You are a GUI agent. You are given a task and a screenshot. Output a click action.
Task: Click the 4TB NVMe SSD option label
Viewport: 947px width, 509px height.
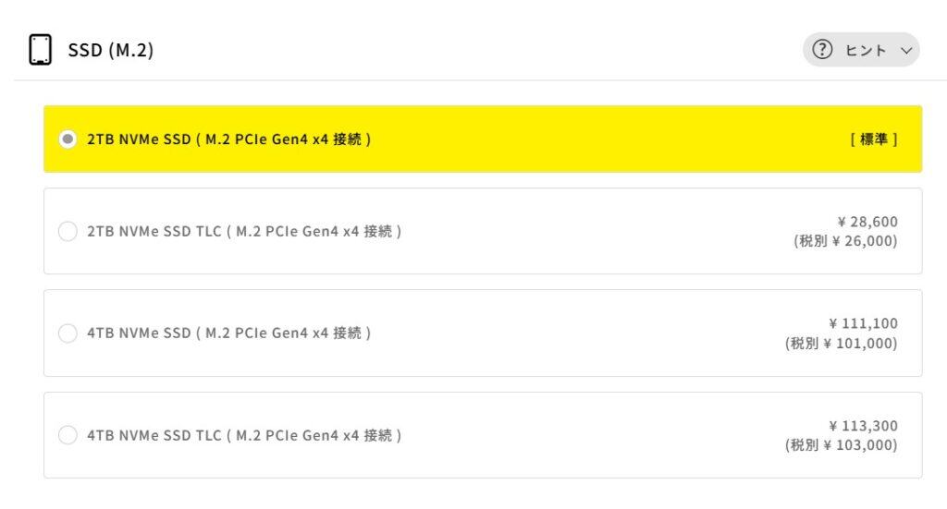229,333
